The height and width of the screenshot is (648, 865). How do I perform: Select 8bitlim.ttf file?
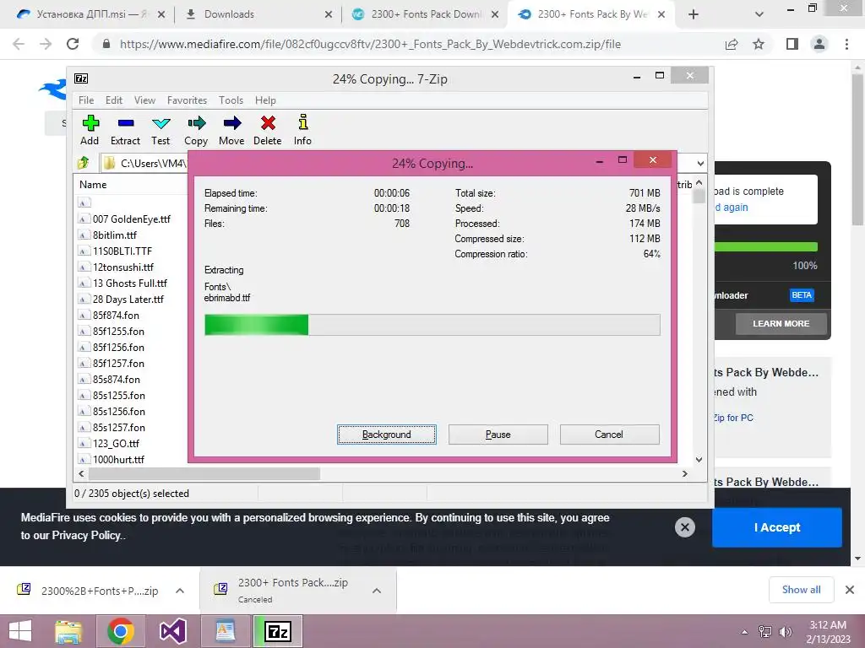pyautogui.click(x=114, y=235)
